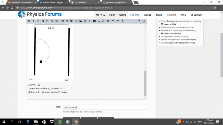
Task: Redo the last edit in the editor
Action: (118, 21)
